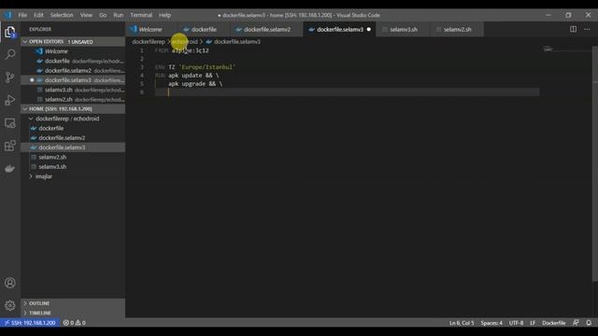Open the Run and Debug view
This screenshot has width=598, height=336.
(10, 100)
